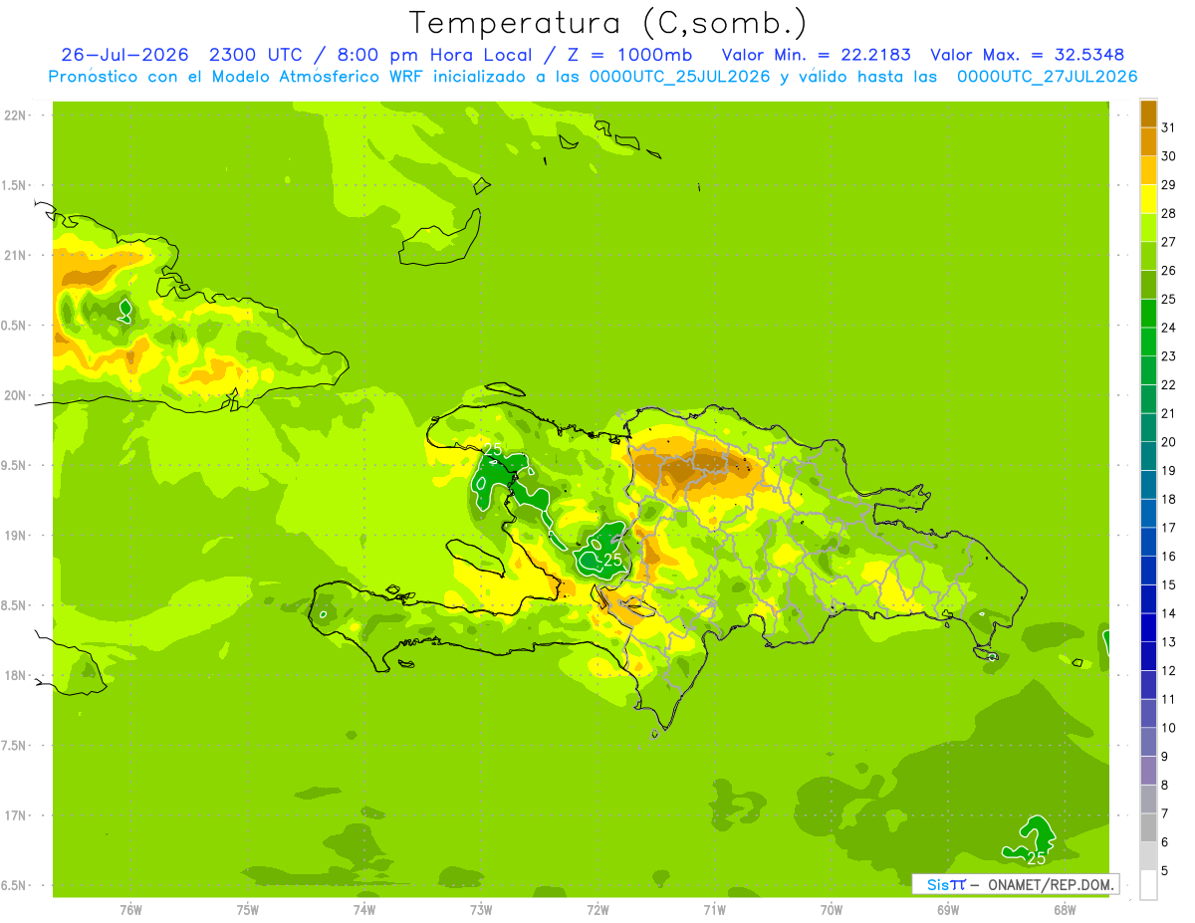Viewport: 1195px width, 923px height.
Task: Click the "7.5N" latitude tick label
Action: click(x=15, y=746)
